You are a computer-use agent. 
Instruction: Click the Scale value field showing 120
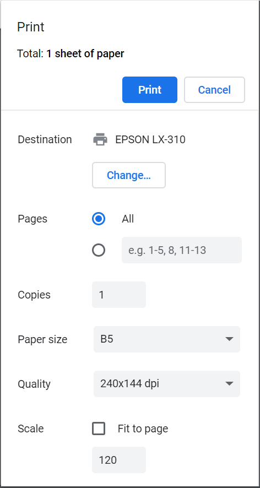point(119,460)
